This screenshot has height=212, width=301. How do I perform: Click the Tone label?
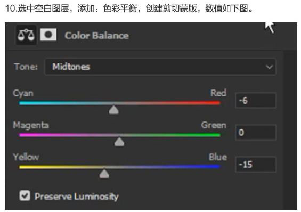(26, 67)
